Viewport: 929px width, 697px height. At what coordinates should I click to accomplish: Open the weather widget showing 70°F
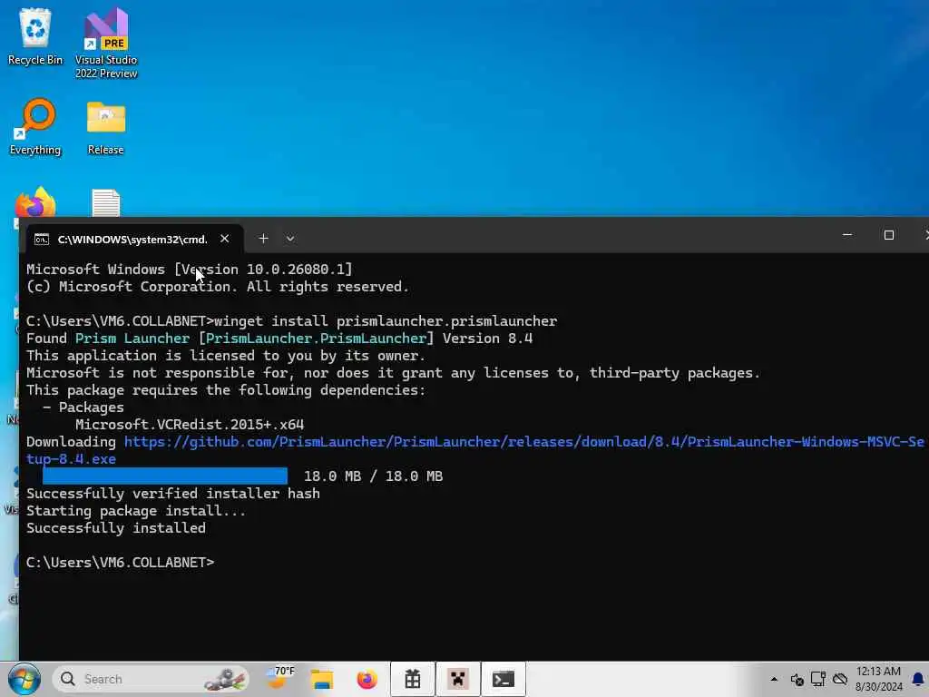(x=279, y=679)
